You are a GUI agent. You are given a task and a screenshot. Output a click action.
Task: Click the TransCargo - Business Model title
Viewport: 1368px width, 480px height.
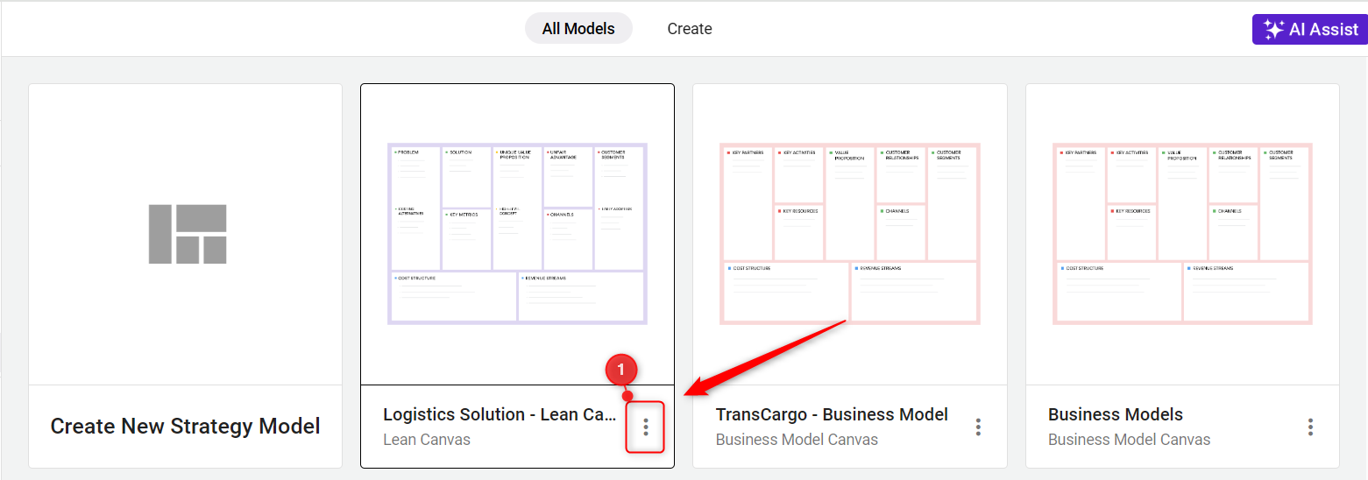tap(832, 414)
